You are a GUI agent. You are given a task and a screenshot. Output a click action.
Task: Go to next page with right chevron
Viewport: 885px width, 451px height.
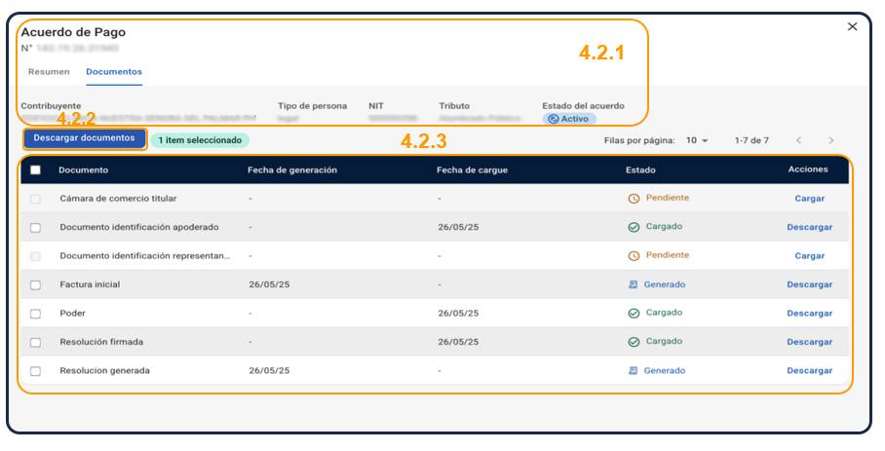(830, 140)
